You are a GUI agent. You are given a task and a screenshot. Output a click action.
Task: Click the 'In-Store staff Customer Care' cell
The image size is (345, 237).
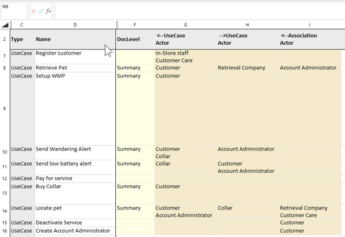[186, 57]
